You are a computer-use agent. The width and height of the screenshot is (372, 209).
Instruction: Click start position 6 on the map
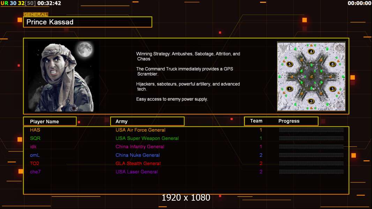click(x=332, y=64)
